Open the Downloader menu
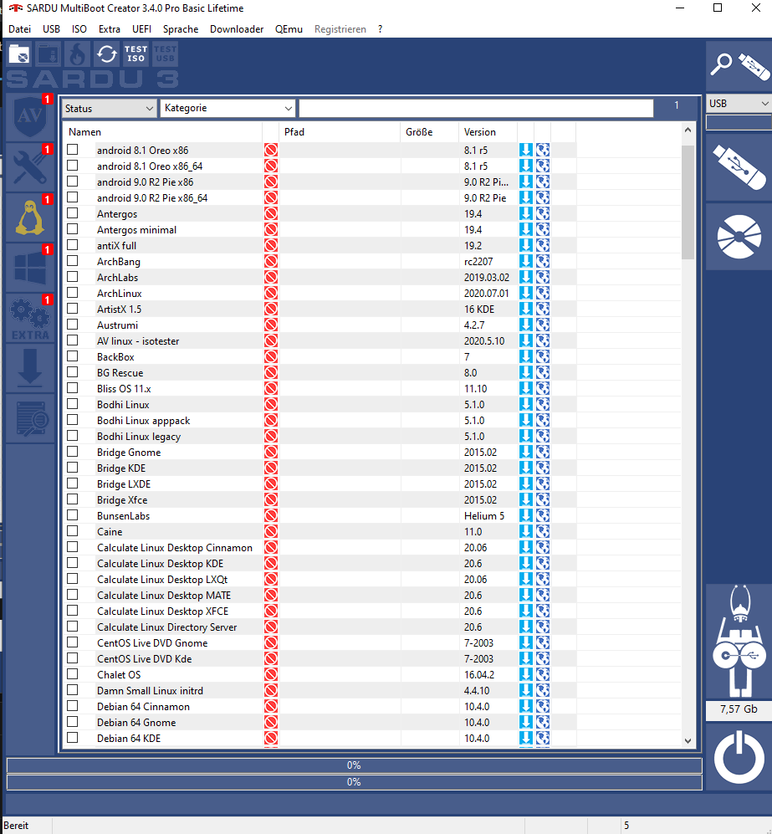Viewport: 772px width, 834px height. pos(237,29)
